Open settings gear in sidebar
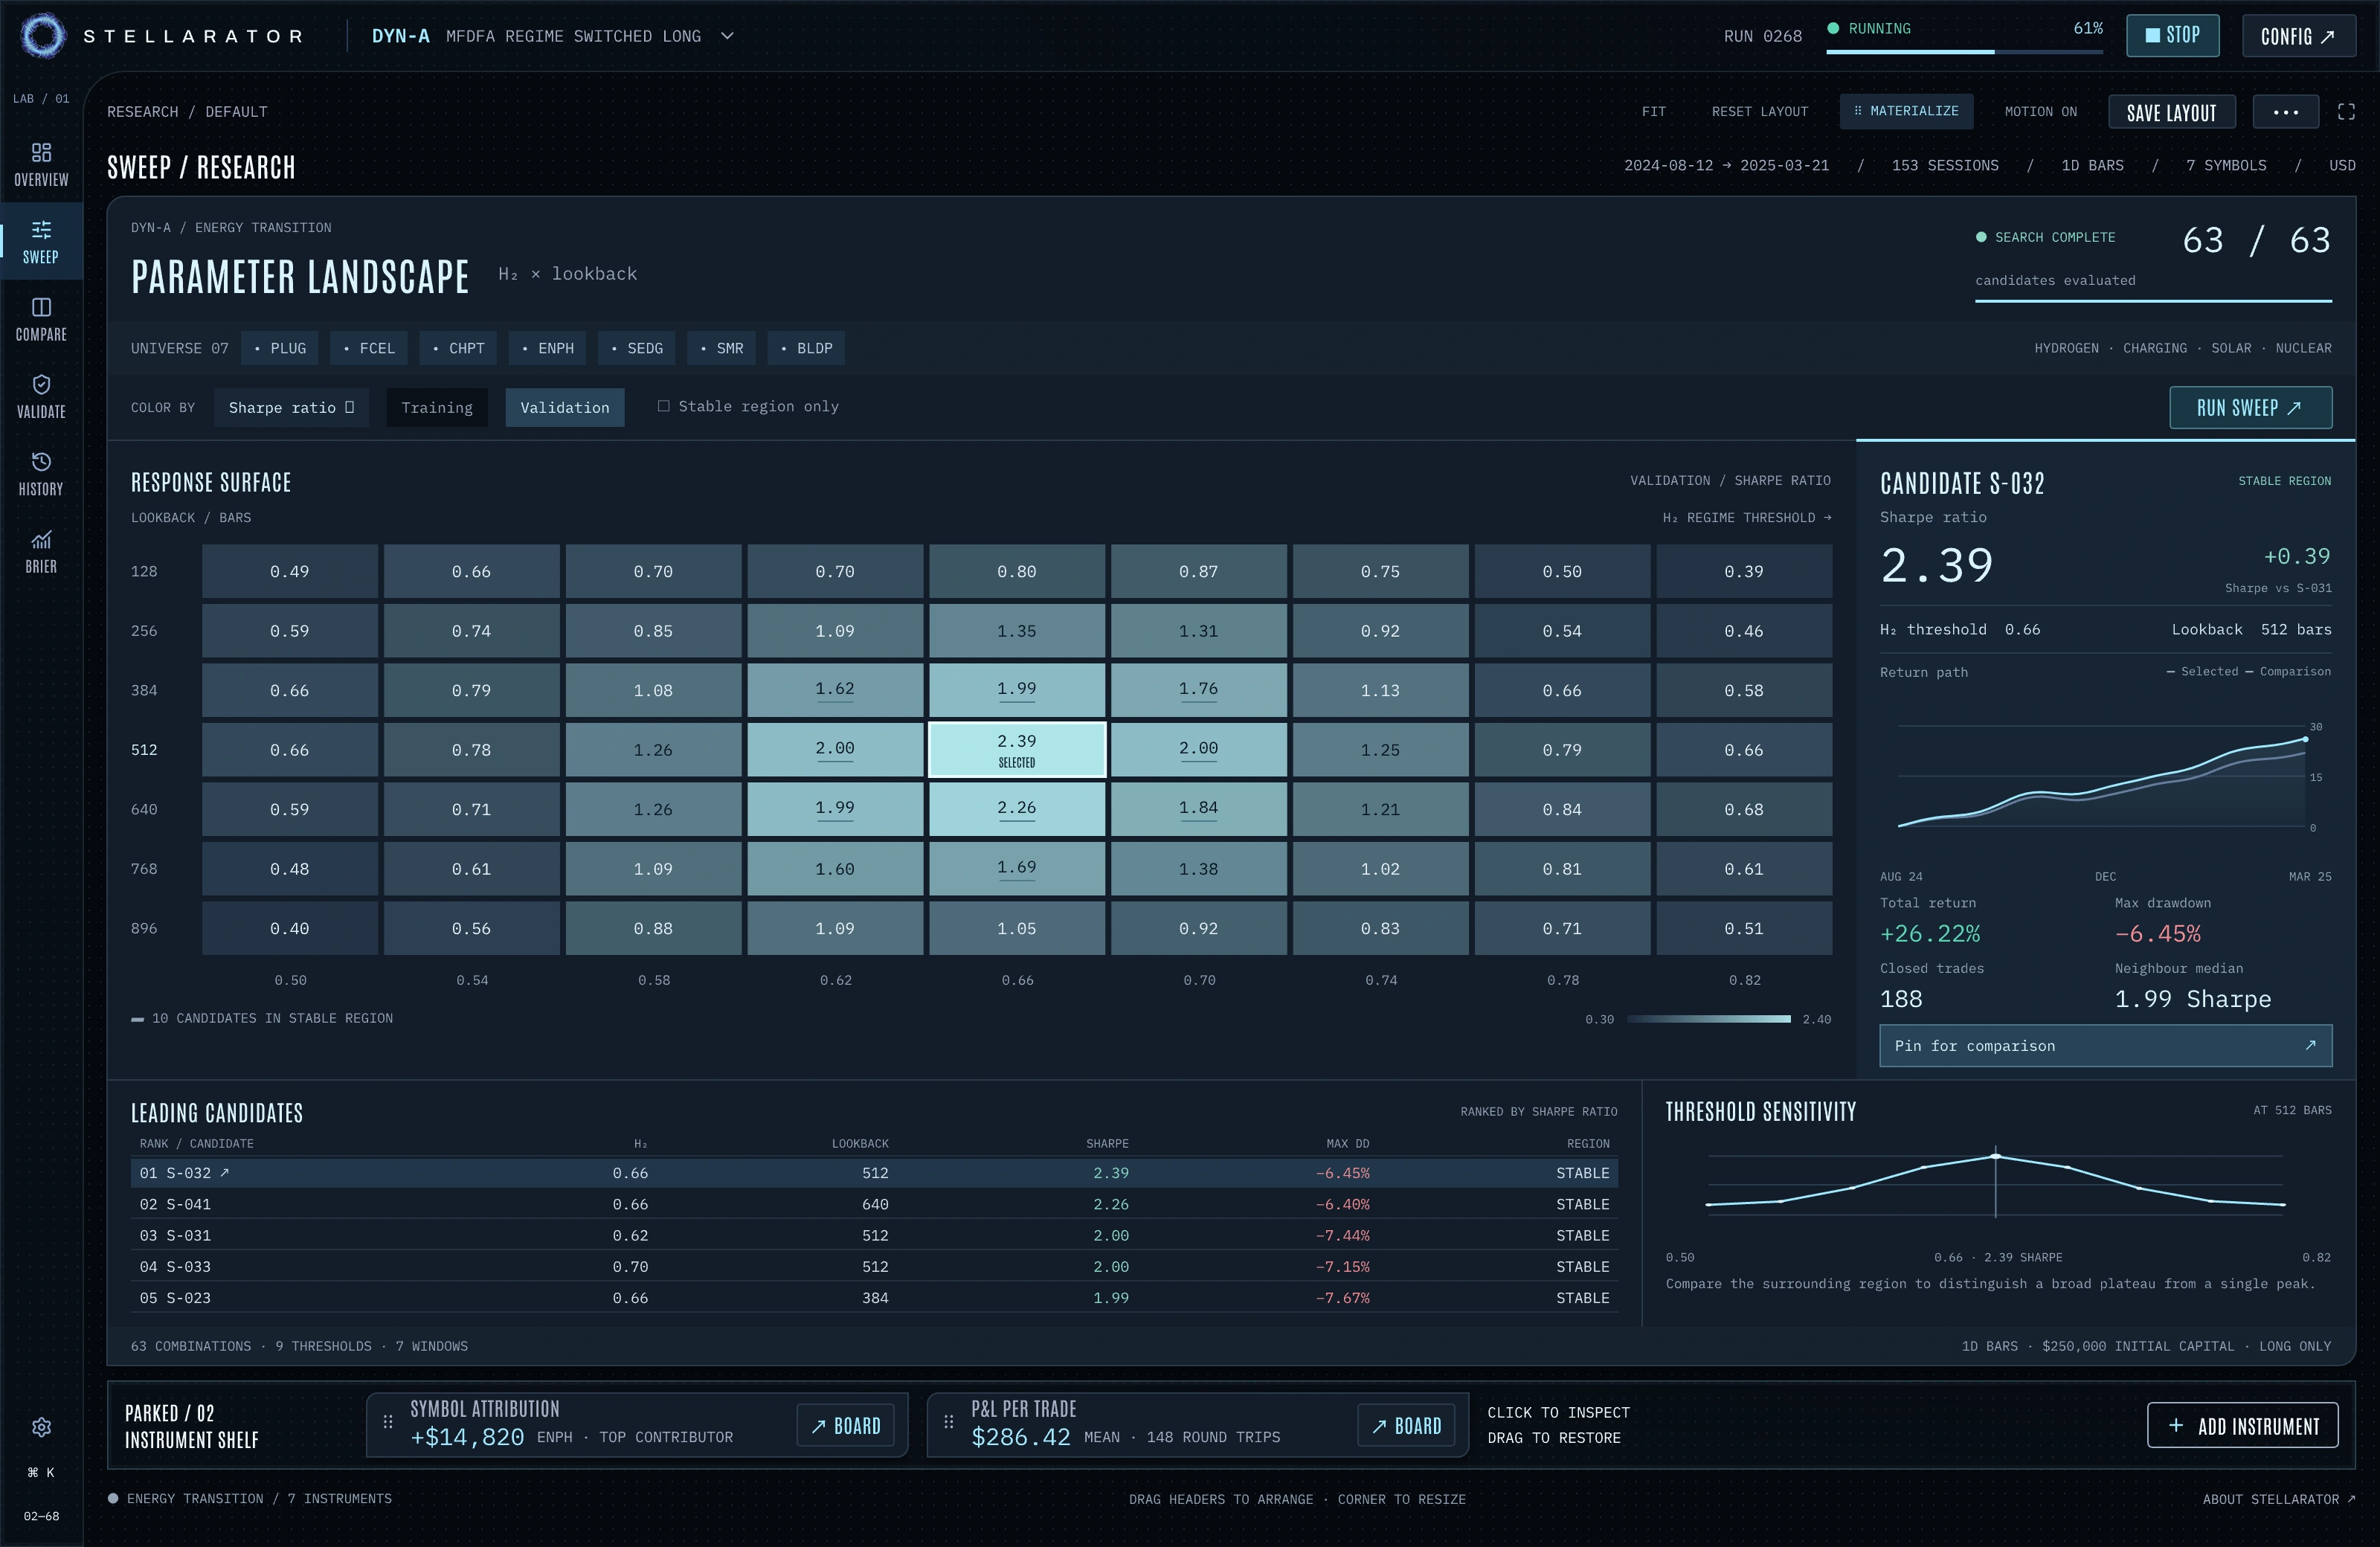The height and width of the screenshot is (1547, 2380). 41,1427
